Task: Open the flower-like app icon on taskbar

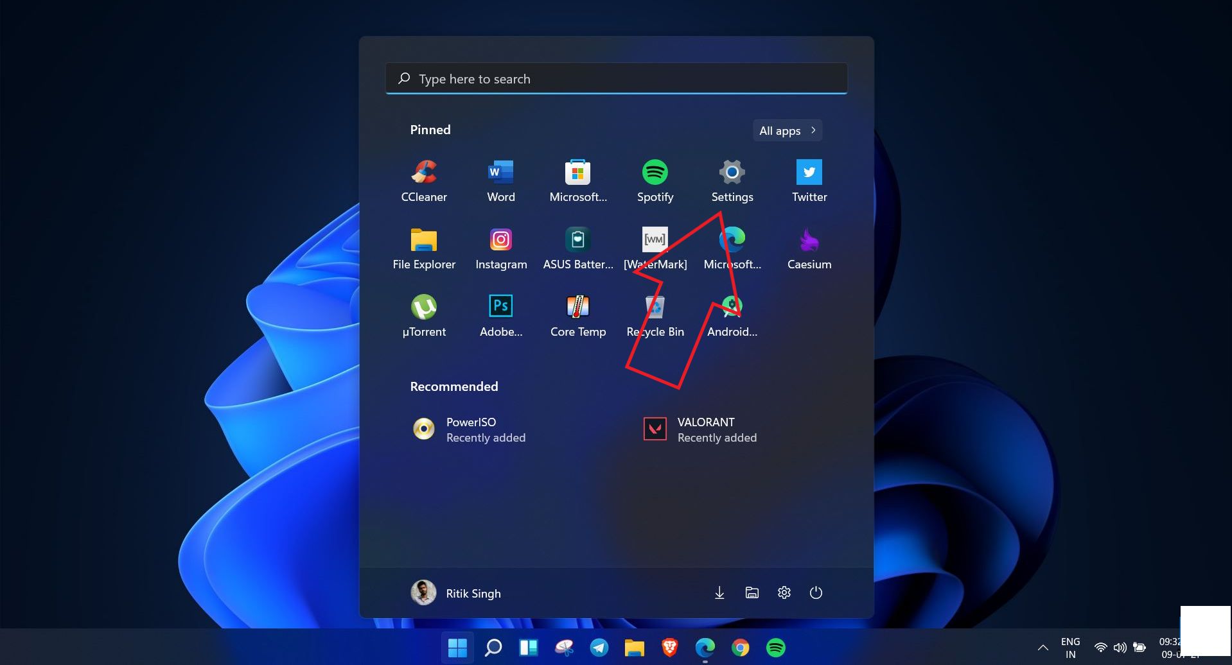Action: point(563,648)
